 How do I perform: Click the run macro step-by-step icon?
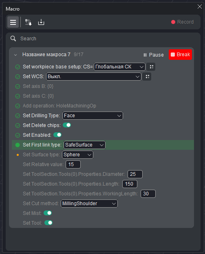coord(28,22)
